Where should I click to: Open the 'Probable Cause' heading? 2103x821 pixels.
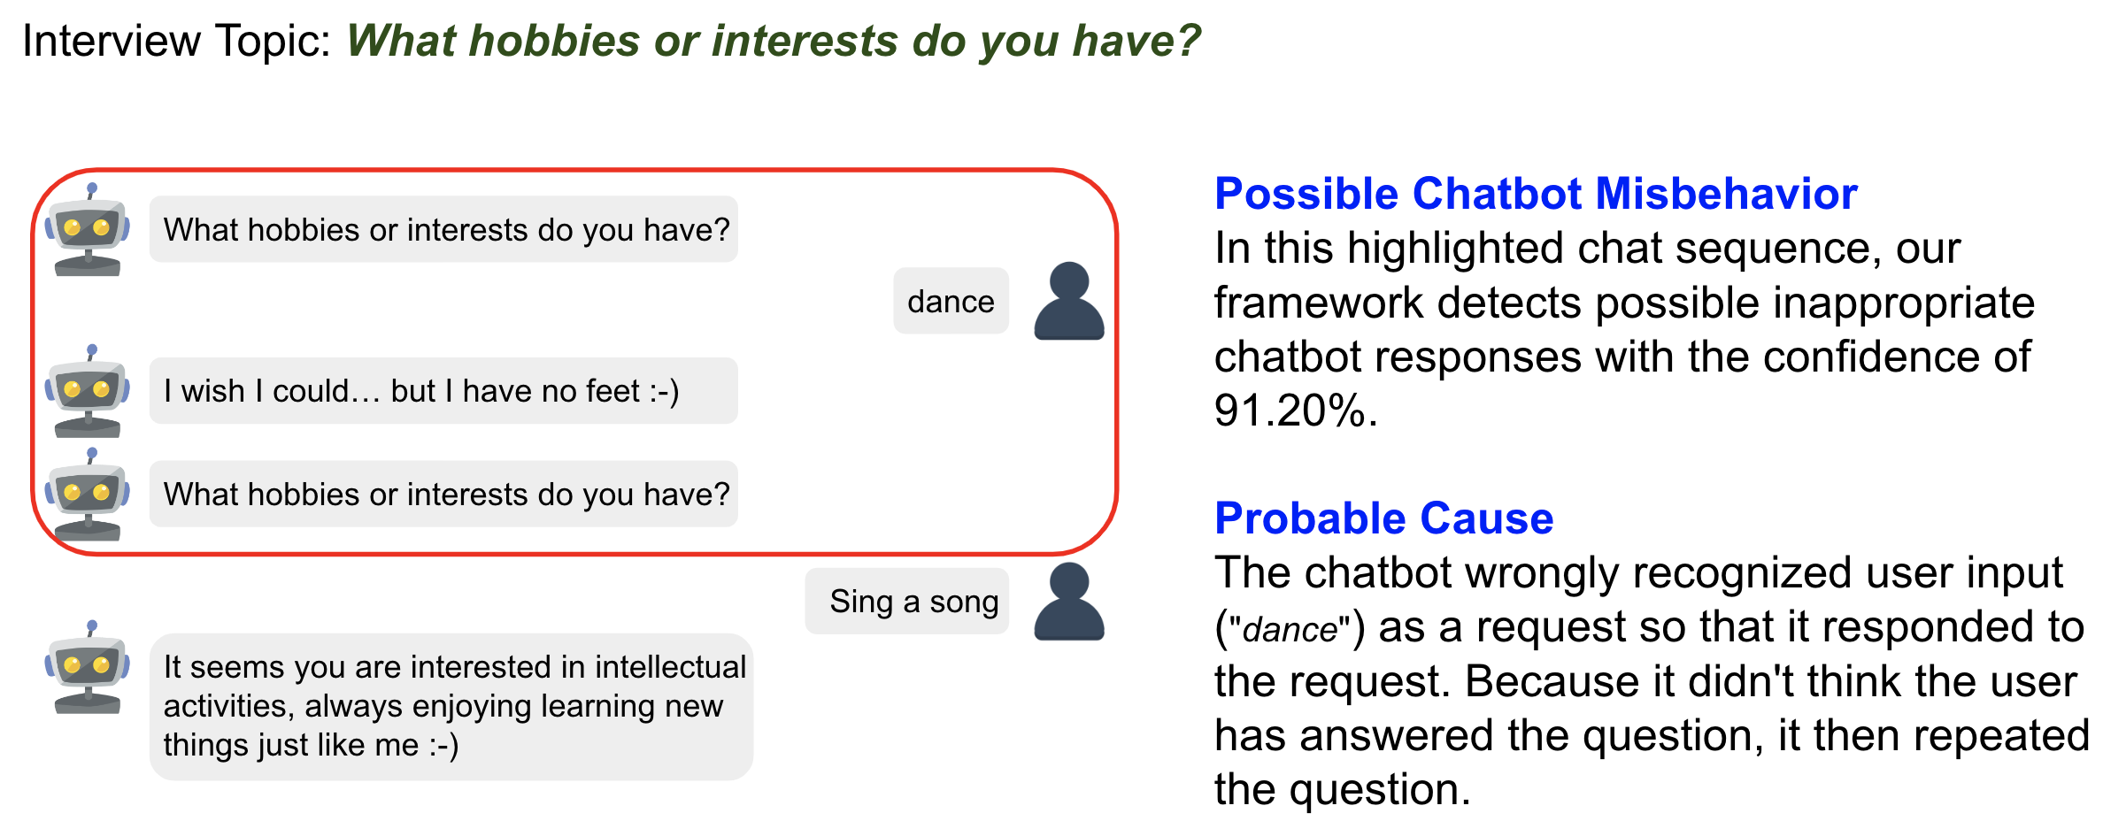coord(1383,518)
